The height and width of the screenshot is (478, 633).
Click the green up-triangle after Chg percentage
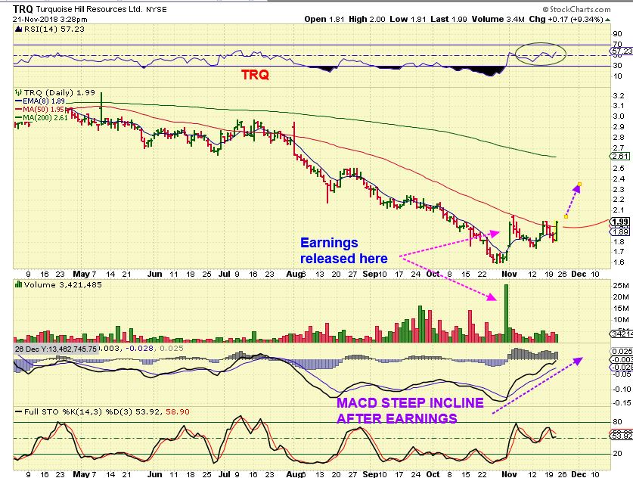tap(607, 20)
